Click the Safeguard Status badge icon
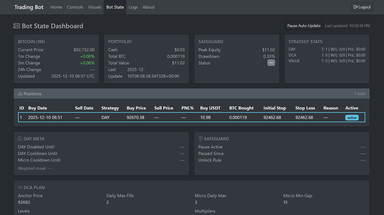Screen dimensions: 384x215 [x=271, y=63]
